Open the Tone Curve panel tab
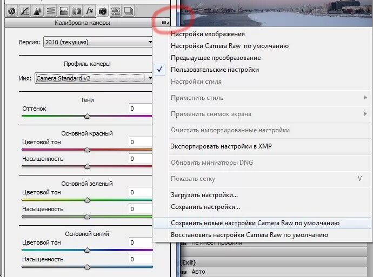The width and height of the screenshot is (373, 277). pyautogui.click(x=24, y=11)
